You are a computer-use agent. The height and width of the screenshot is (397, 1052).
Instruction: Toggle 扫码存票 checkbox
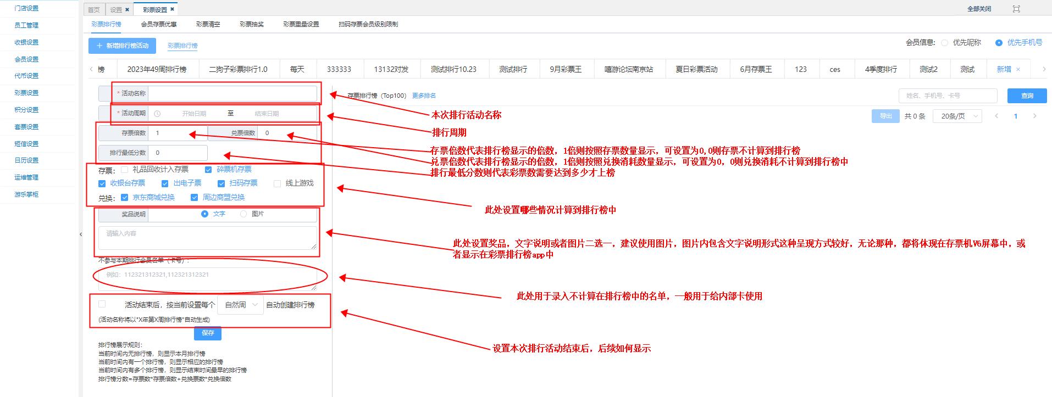click(x=221, y=183)
